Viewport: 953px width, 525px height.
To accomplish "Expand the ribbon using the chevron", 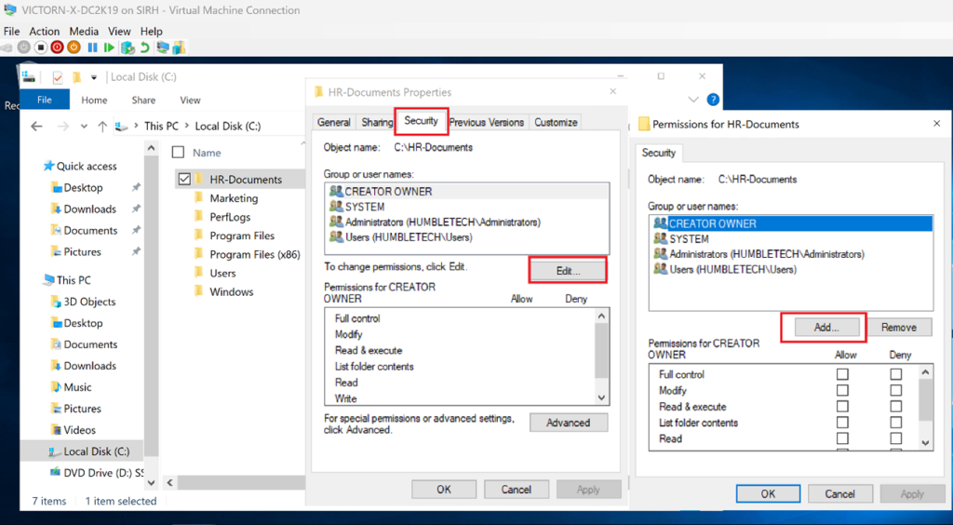I will click(x=693, y=100).
